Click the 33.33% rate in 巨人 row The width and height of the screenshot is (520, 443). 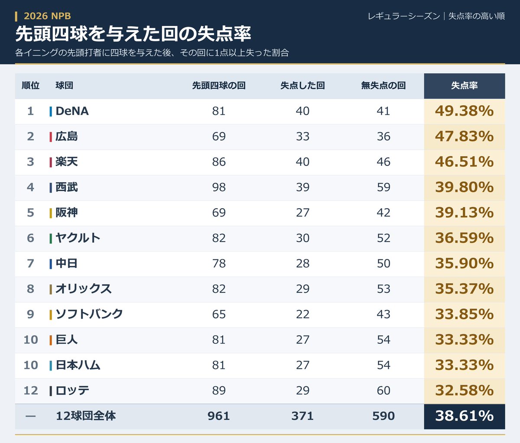464,340
